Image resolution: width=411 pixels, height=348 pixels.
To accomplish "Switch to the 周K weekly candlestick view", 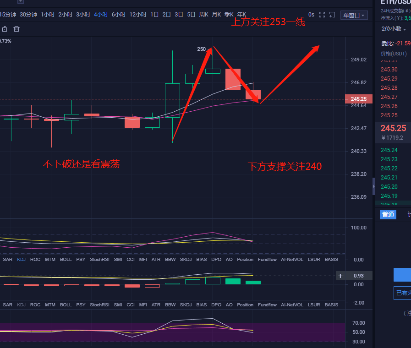I will [x=203, y=15].
